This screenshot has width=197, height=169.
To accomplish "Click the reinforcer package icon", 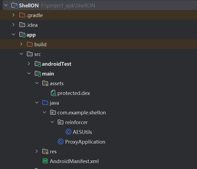I will tap(61, 122).
